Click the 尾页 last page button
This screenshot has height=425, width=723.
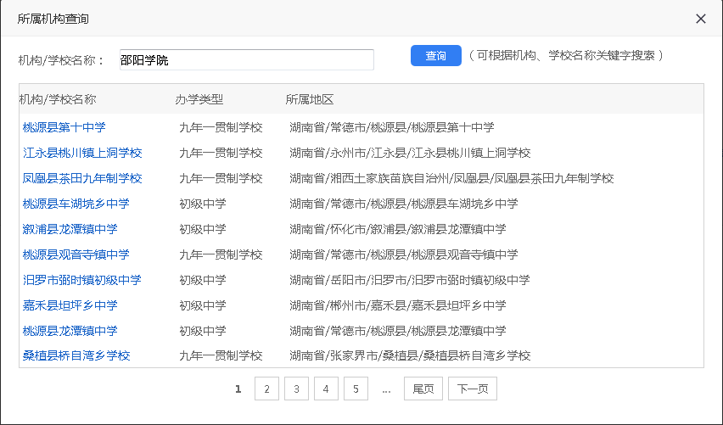click(423, 389)
